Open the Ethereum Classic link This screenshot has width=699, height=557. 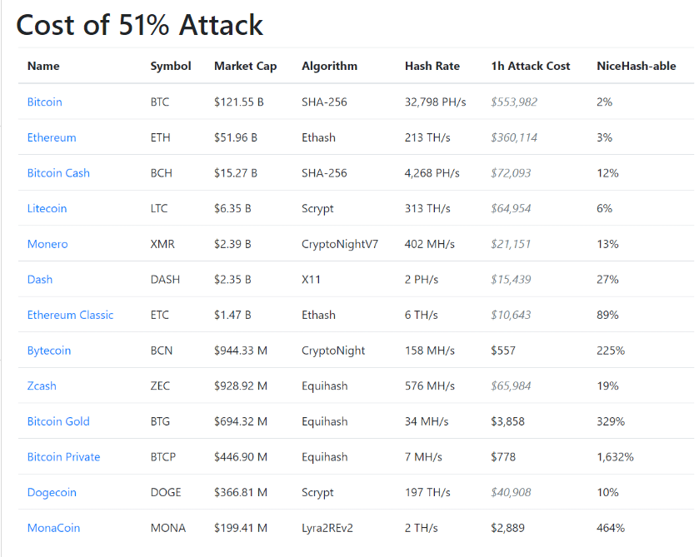[x=71, y=315]
